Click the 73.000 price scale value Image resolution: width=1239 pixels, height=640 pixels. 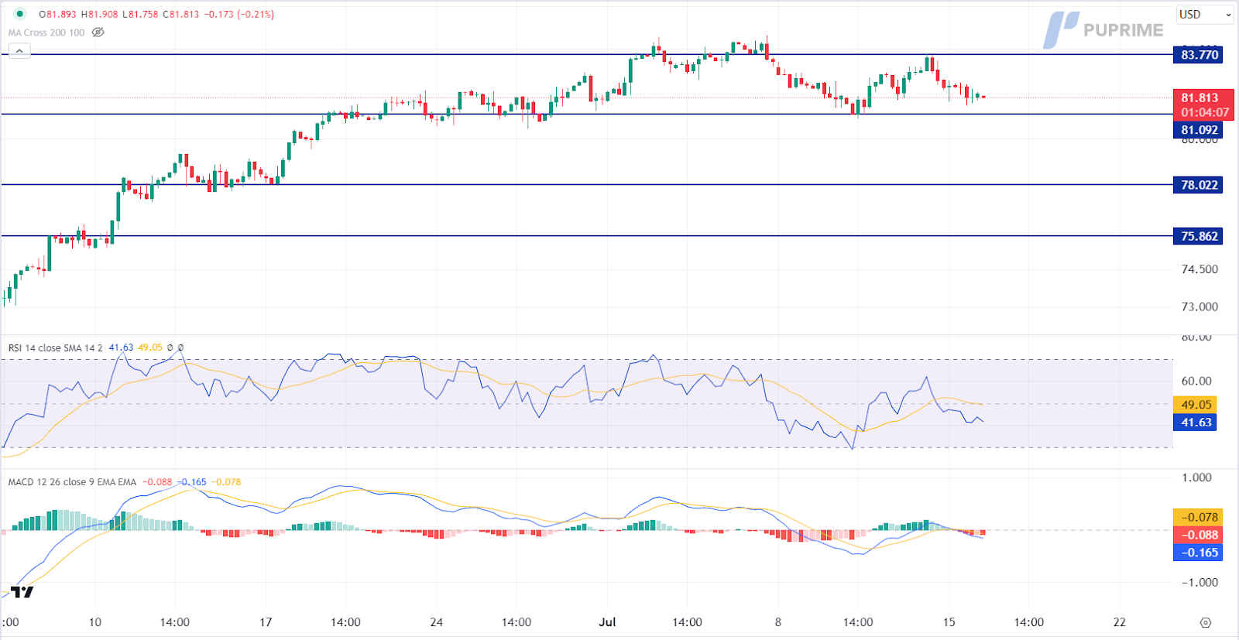1200,306
